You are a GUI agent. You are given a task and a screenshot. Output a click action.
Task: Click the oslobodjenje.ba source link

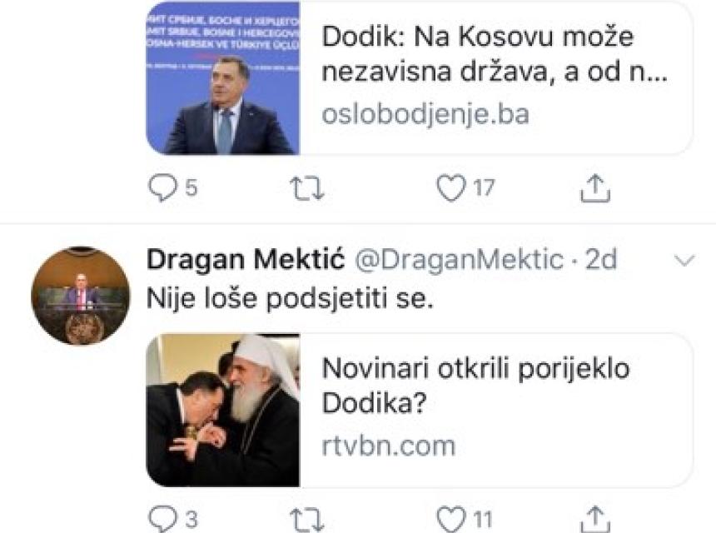[x=425, y=113]
